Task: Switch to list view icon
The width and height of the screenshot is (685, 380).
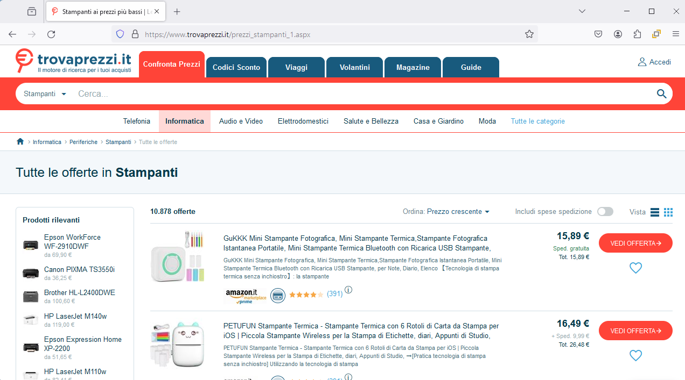Action: (655, 212)
